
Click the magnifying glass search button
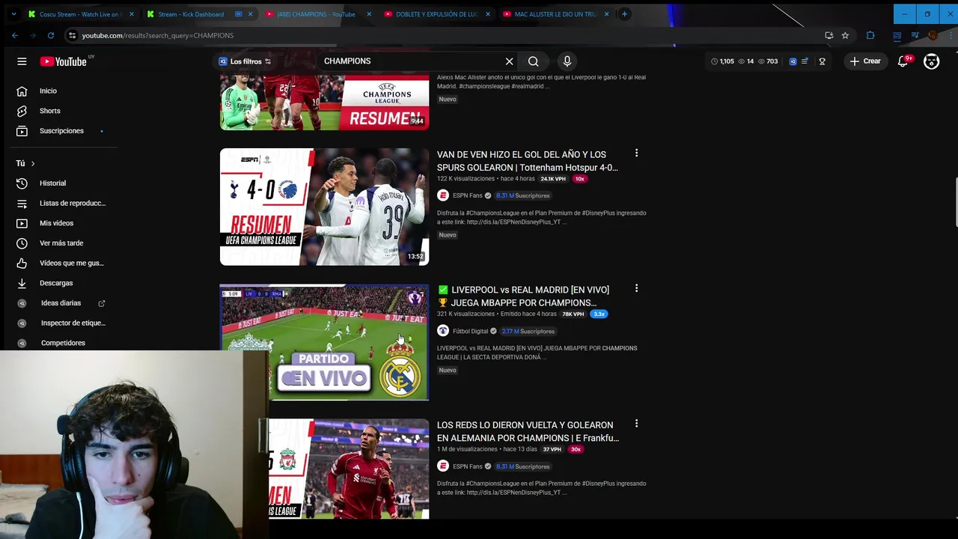point(533,61)
